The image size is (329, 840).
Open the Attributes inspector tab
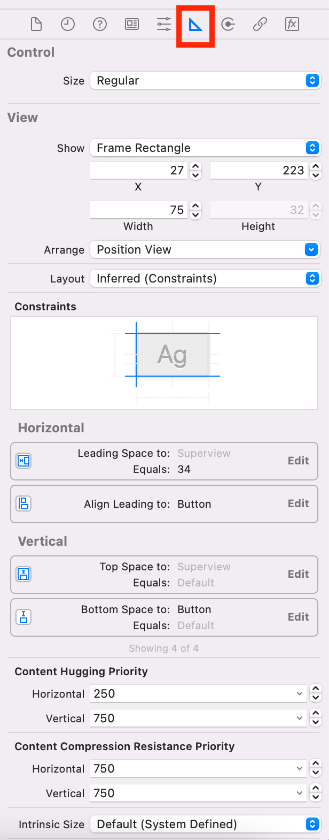(164, 24)
